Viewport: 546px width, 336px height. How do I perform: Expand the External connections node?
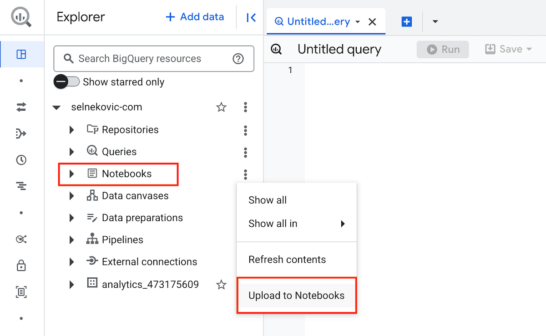click(72, 262)
